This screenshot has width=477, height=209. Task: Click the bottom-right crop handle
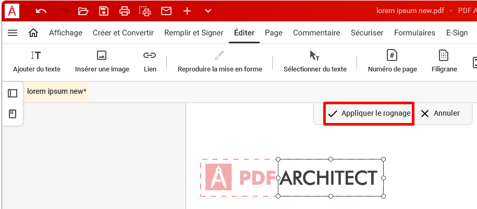coord(383,196)
